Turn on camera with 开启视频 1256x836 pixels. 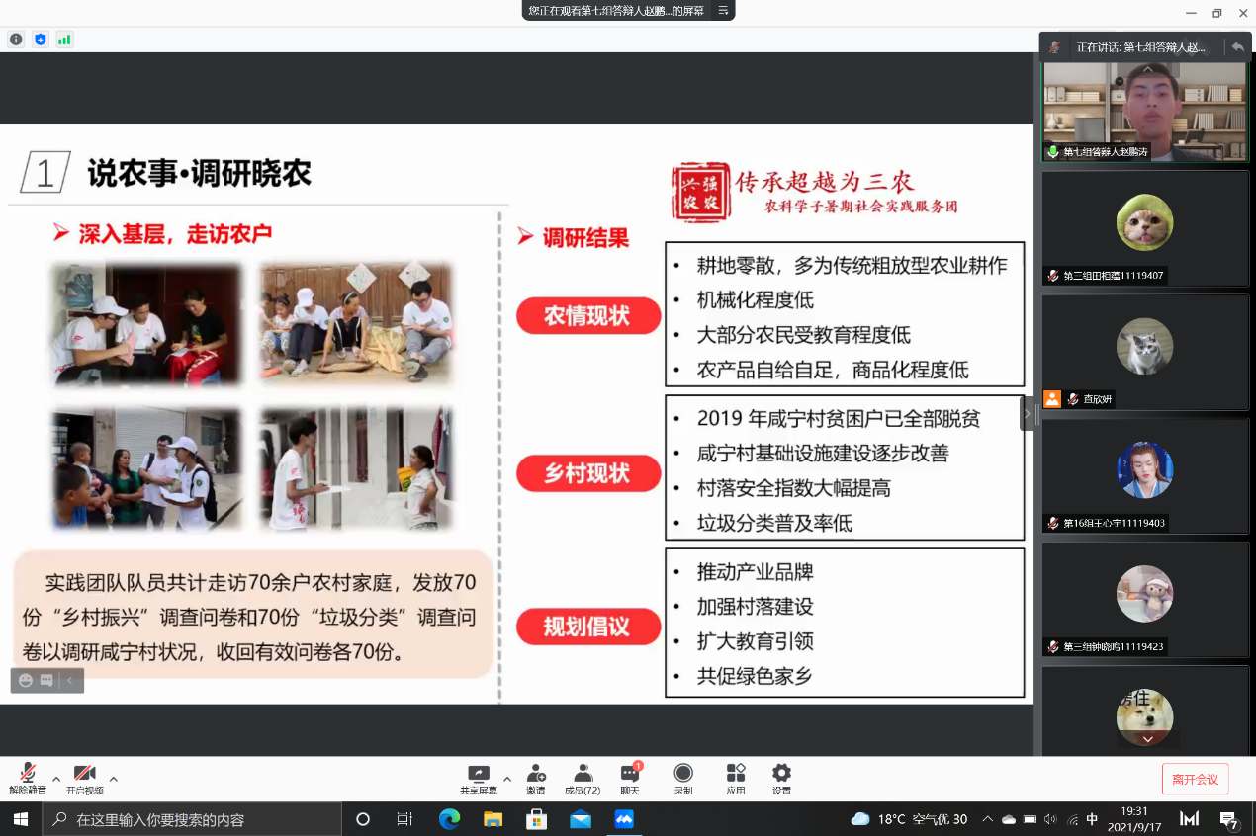tap(84, 779)
